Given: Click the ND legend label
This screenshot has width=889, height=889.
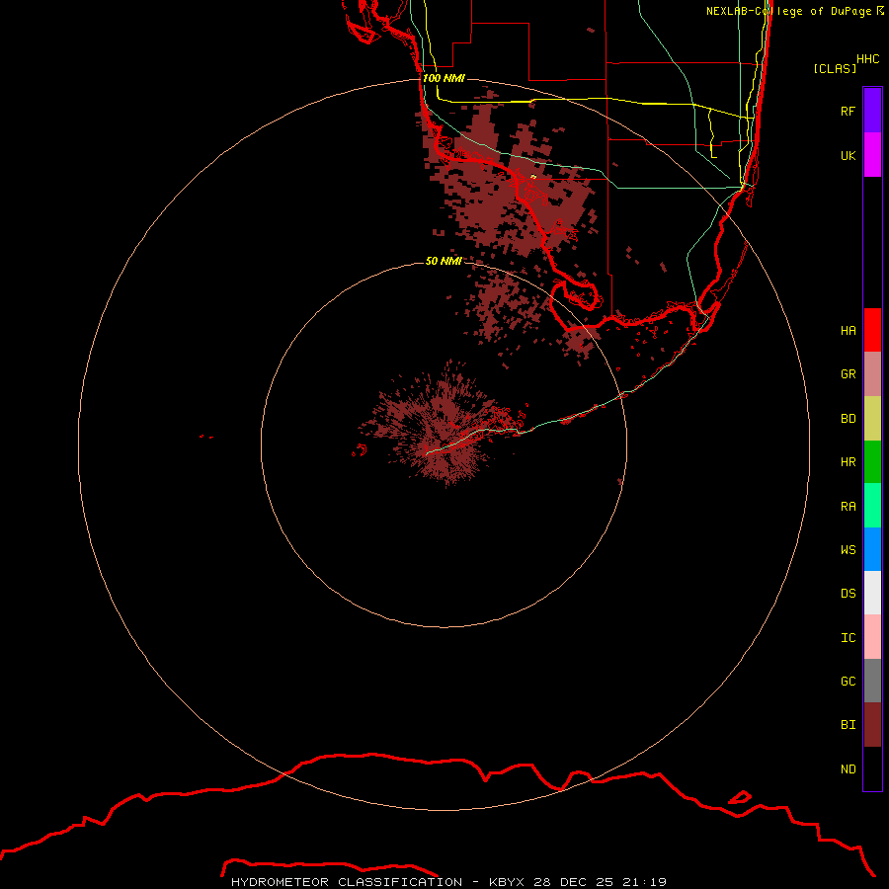Looking at the screenshot, I should [848, 768].
